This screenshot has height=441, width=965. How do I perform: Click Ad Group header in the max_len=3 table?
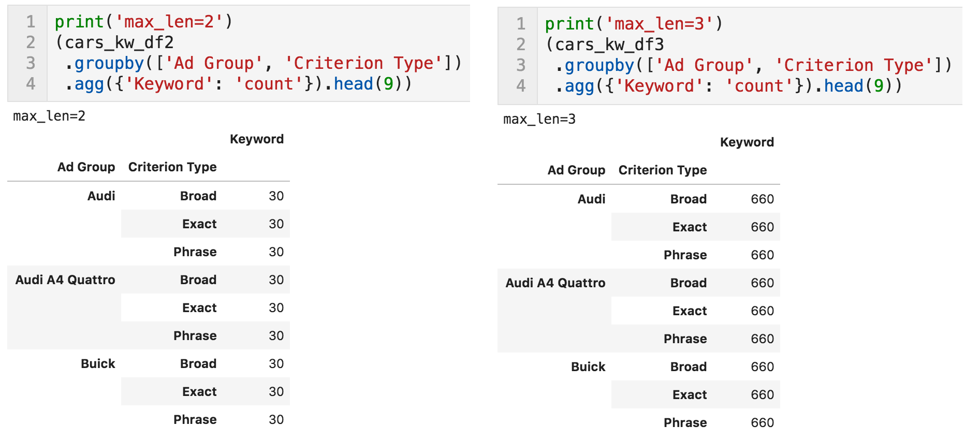(577, 170)
